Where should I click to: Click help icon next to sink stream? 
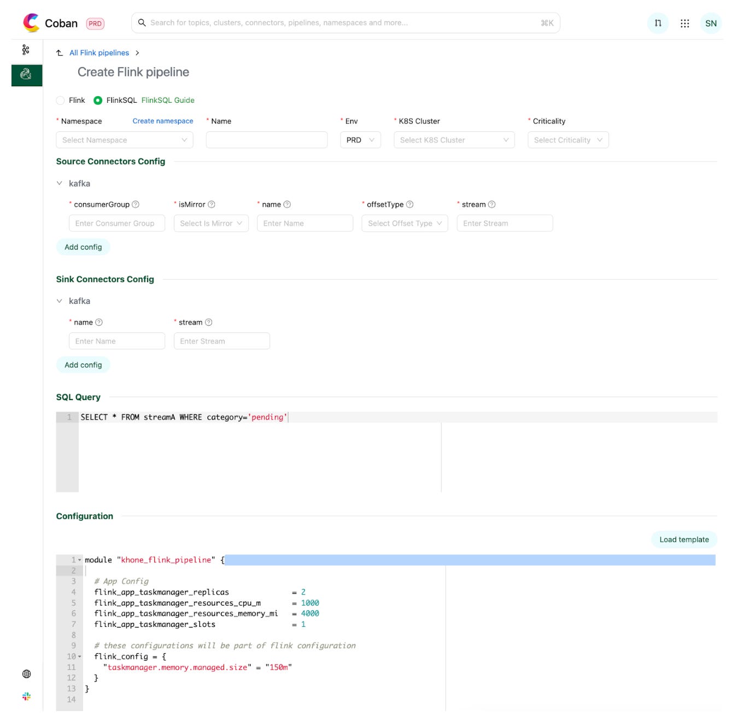208,322
